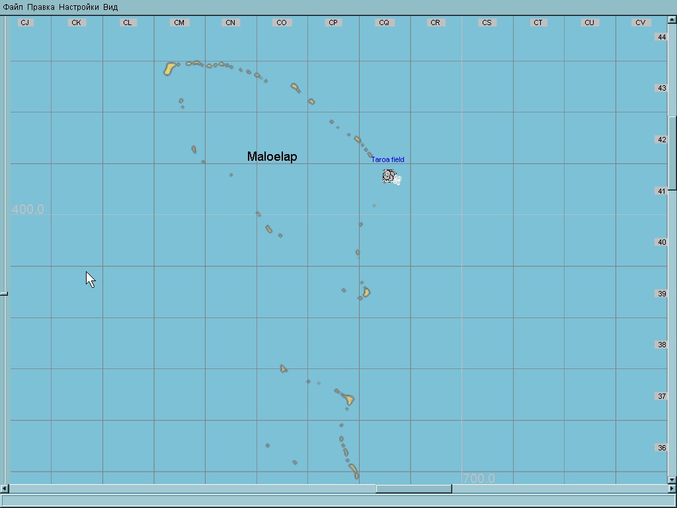Click row label 42
Screen dimensions: 677x508
pos(661,140)
